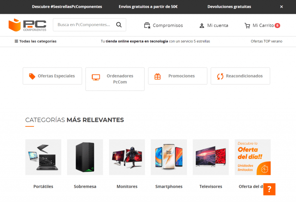This screenshot has height=202, width=296.
Task: Click the Monitores label
Action: point(127,187)
